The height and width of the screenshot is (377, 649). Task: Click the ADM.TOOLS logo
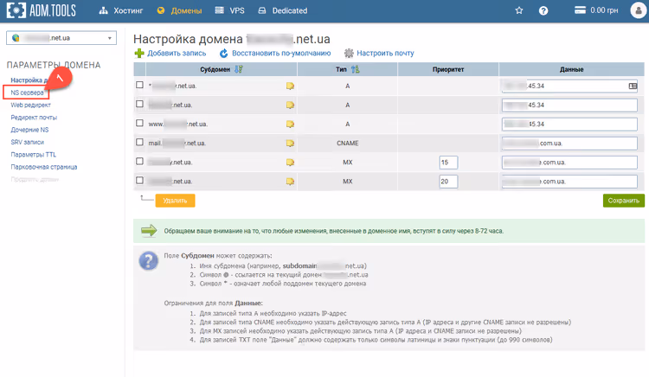point(42,10)
